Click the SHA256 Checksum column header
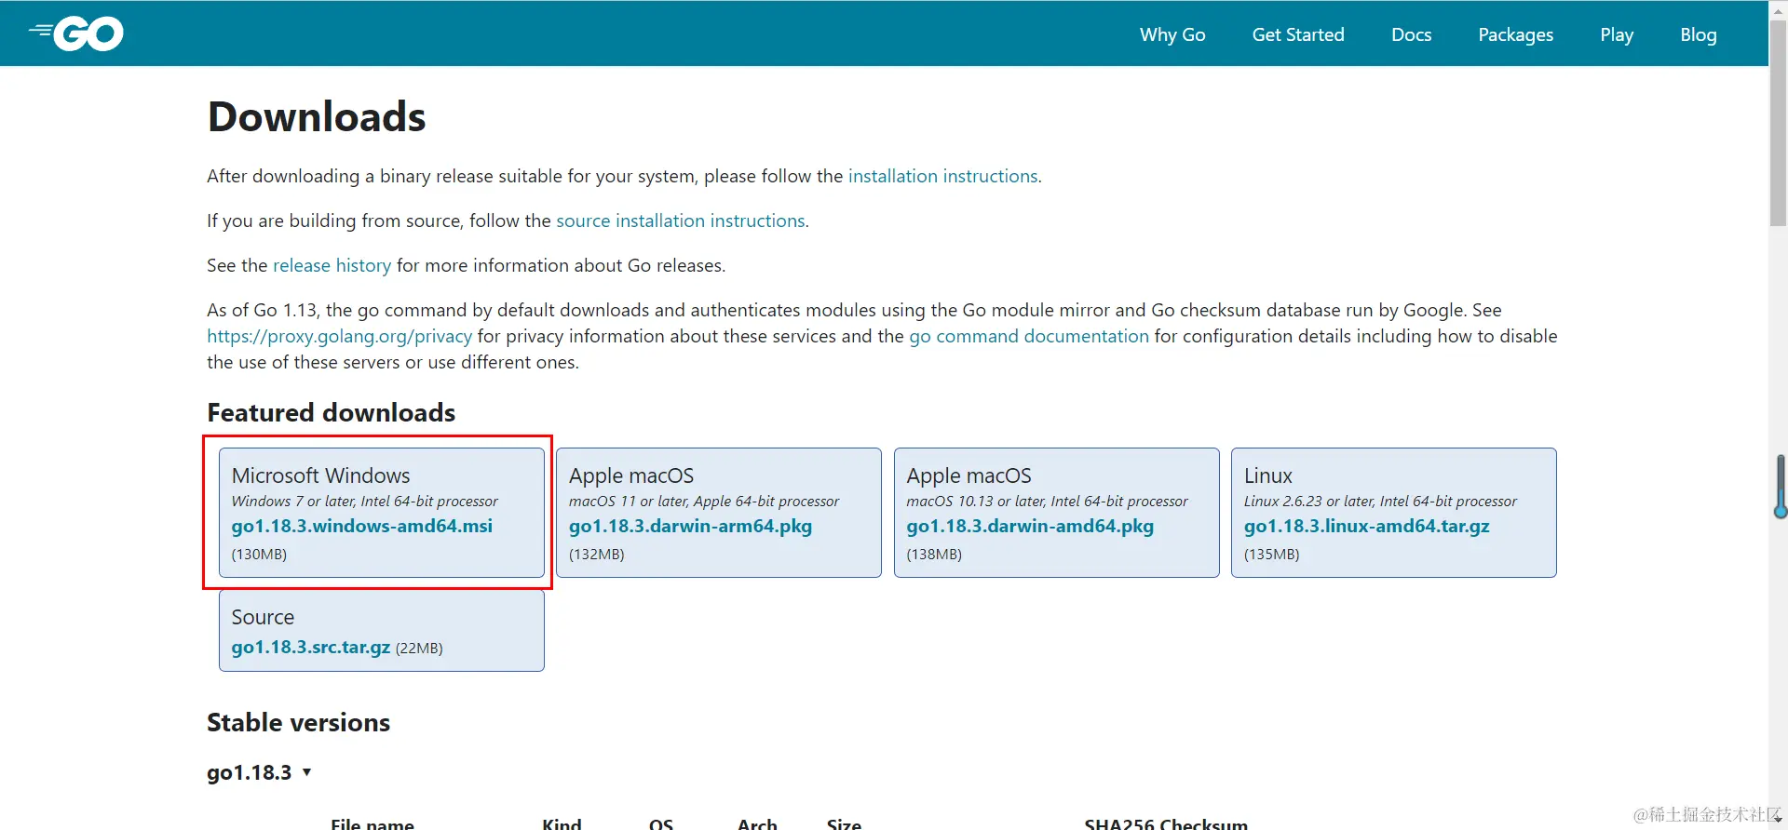 click(1166, 823)
